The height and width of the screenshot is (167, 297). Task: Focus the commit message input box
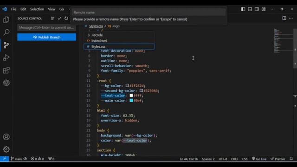coord(46,27)
